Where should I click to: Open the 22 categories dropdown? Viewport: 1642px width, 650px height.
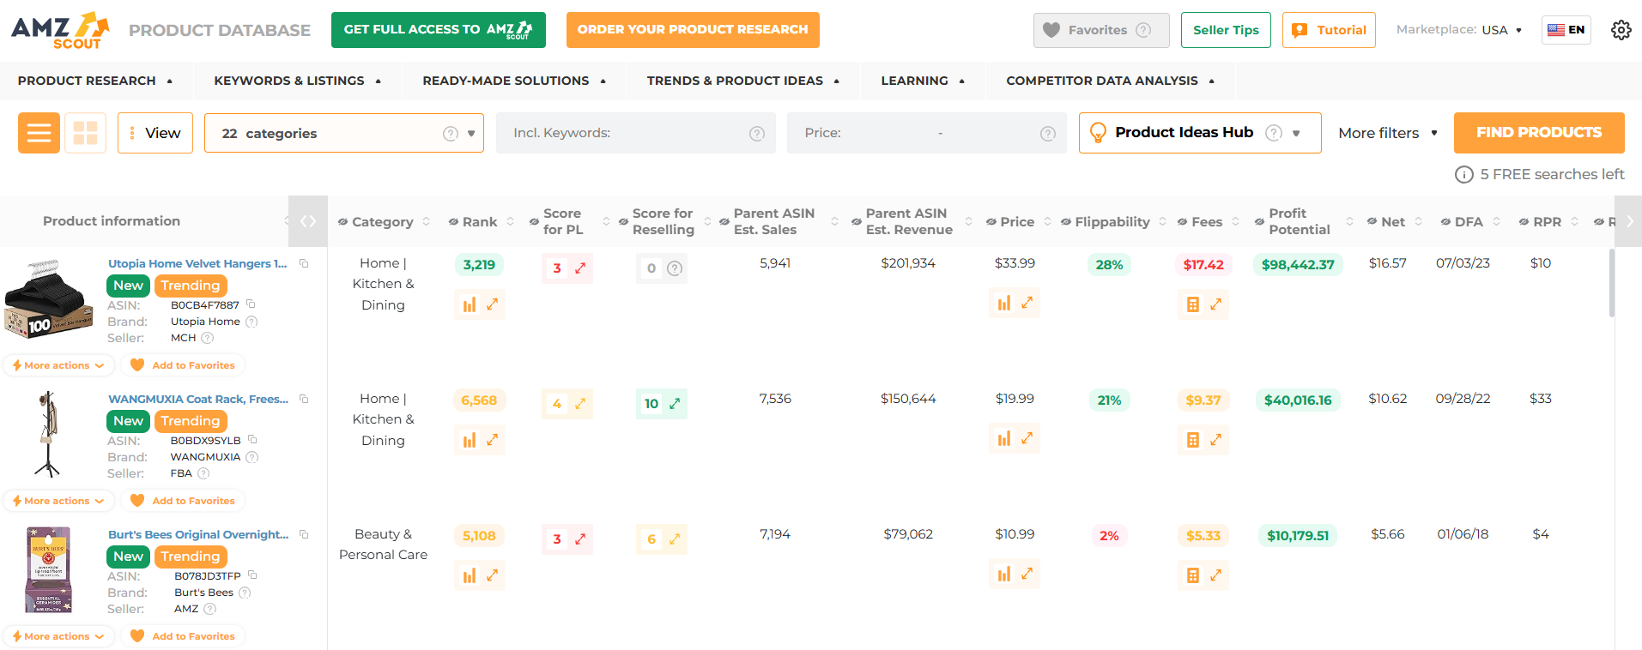coord(344,133)
